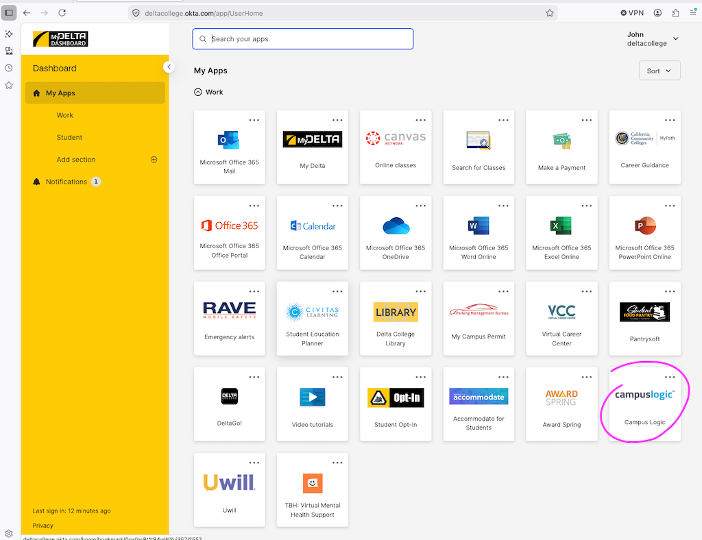The width and height of the screenshot is (702, 540).
Task: Go to the Student sidebar section
Action: [x=69, y=137]
